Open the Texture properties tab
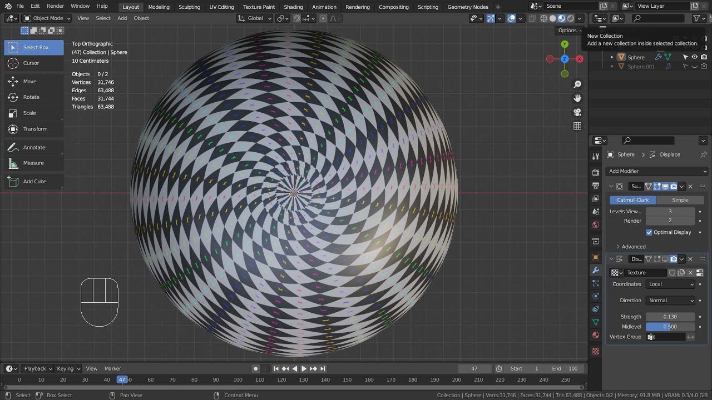Image resolution: width=712 pixels, height=400 pixels. (x=596, y=351)
